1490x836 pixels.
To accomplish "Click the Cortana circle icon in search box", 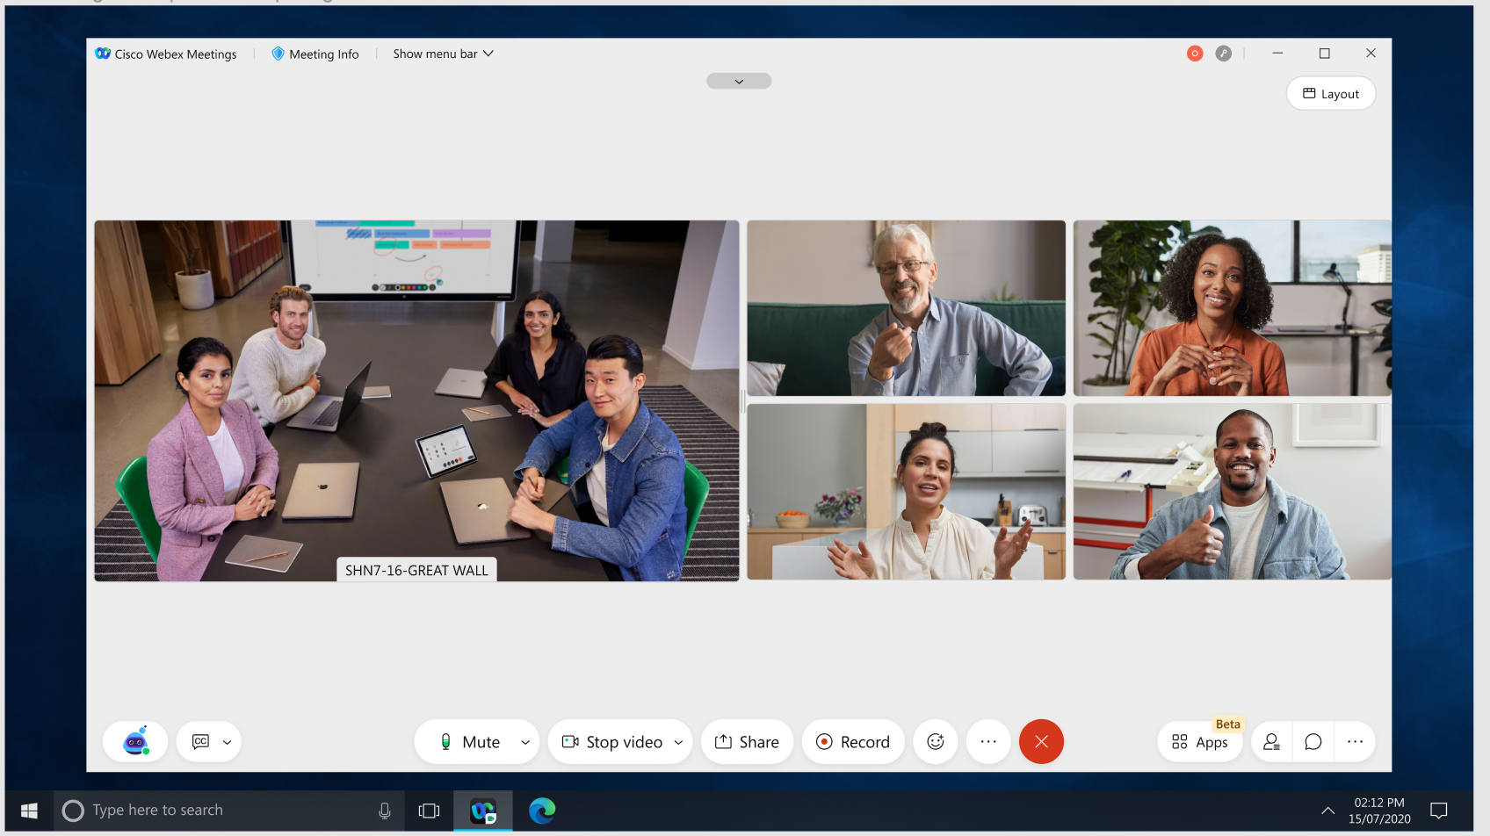I will [74, 811].
